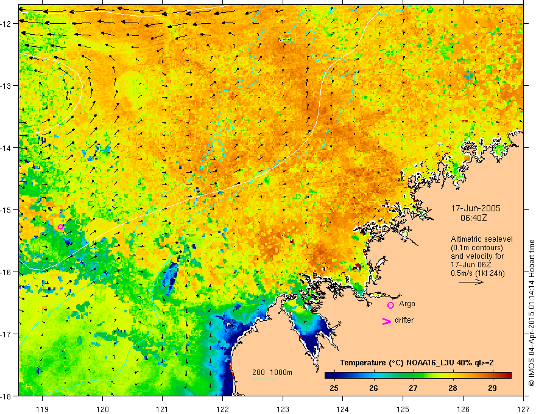Click the temperature color bar at 27
The width and height of the screenshot is (536, 414).
pyautogui.click(x=414, y=375)
